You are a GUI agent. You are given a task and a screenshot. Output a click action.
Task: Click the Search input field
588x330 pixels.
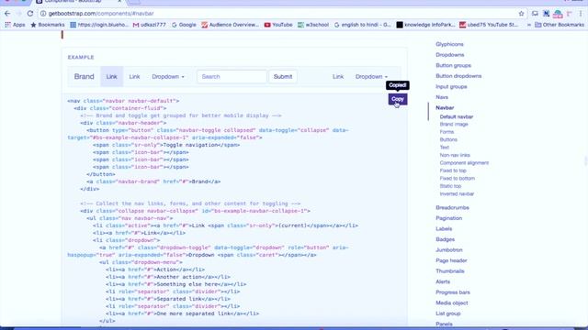[x=232, y=76]
